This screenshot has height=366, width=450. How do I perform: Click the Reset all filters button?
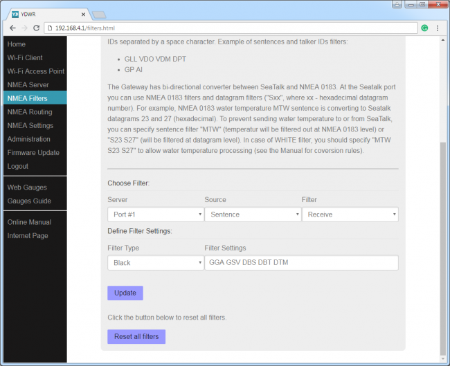point(136,337)
